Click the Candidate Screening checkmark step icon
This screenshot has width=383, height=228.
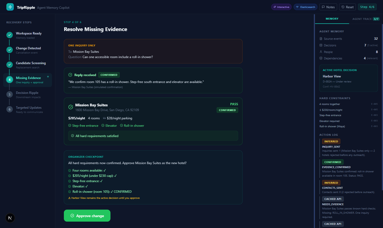(10, 65)
